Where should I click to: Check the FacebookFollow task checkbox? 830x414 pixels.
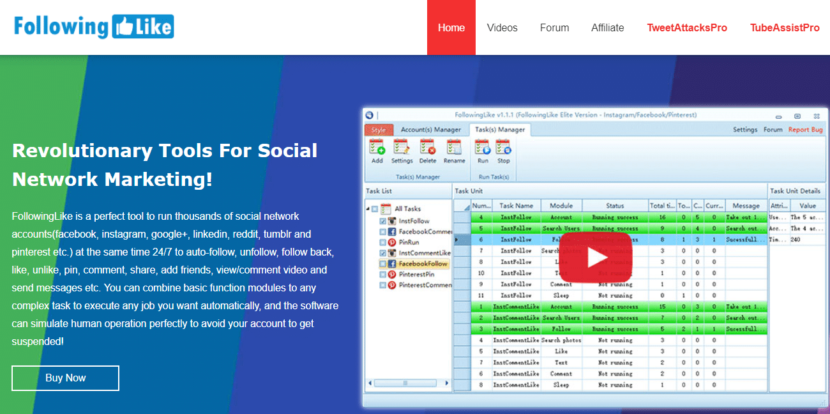coord(382,264)
